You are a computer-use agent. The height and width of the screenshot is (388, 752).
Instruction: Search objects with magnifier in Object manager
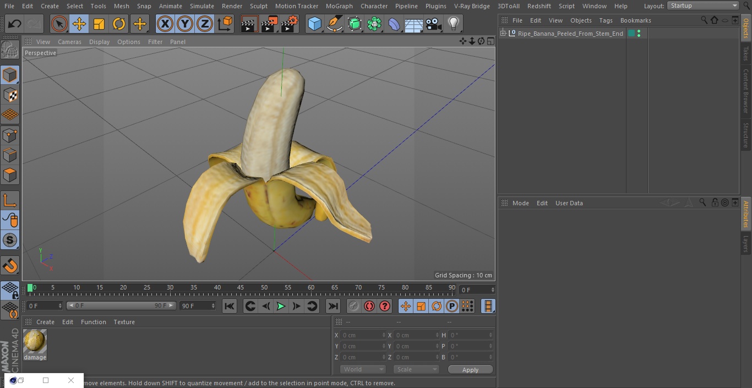704,20
